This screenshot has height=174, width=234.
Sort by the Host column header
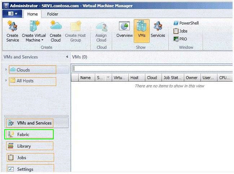[x=137, y=78]
